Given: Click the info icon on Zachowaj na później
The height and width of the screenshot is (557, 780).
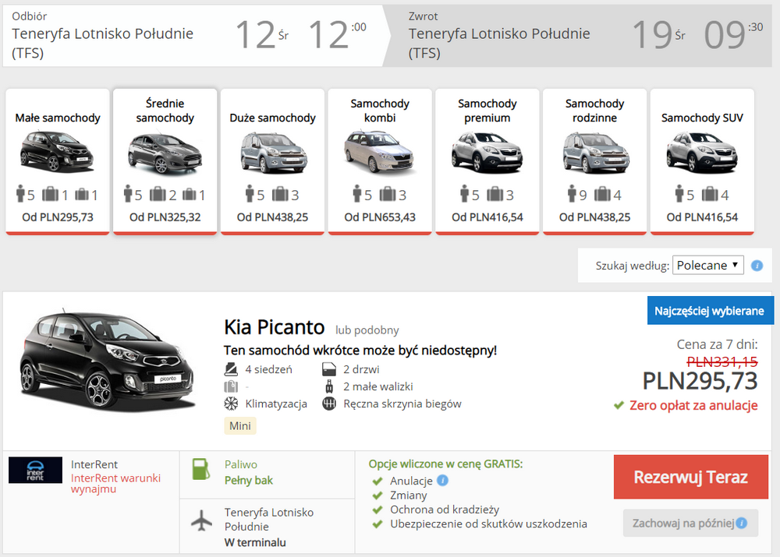Looking at the screenshot, I should 741,523.
